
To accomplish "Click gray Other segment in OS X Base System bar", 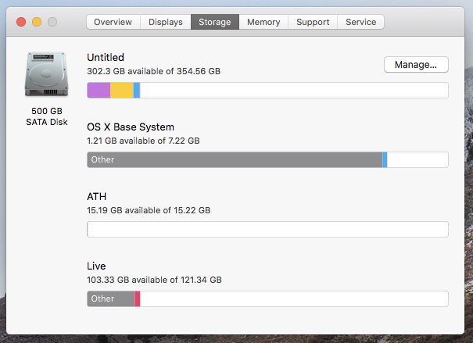I will (x=235, y=159).
